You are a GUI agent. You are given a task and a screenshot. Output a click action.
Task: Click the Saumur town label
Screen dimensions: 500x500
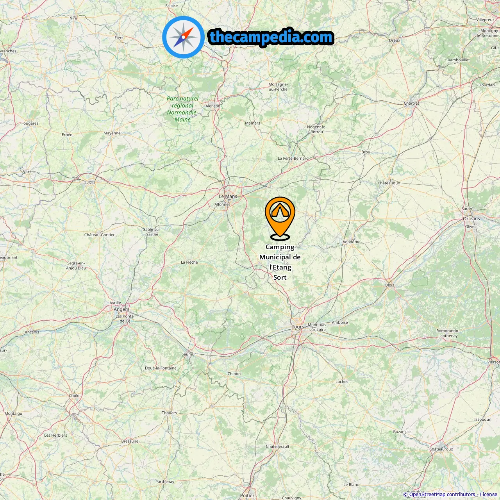click(189, 354)
